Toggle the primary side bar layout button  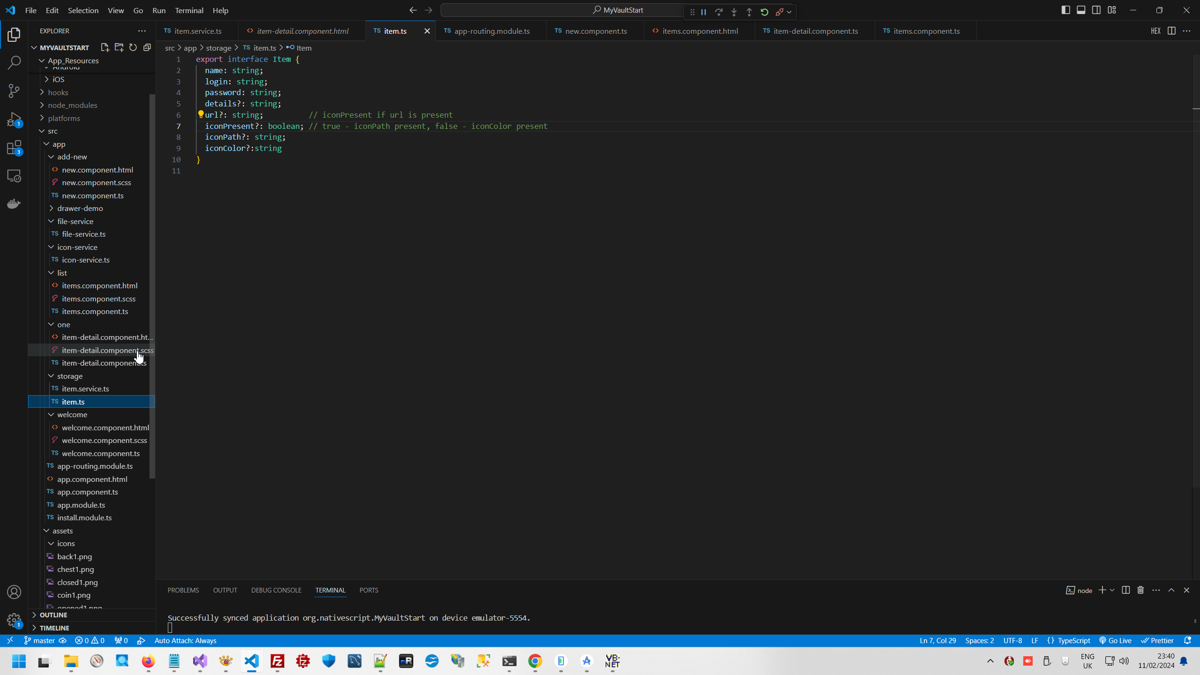click(1065, 10)
